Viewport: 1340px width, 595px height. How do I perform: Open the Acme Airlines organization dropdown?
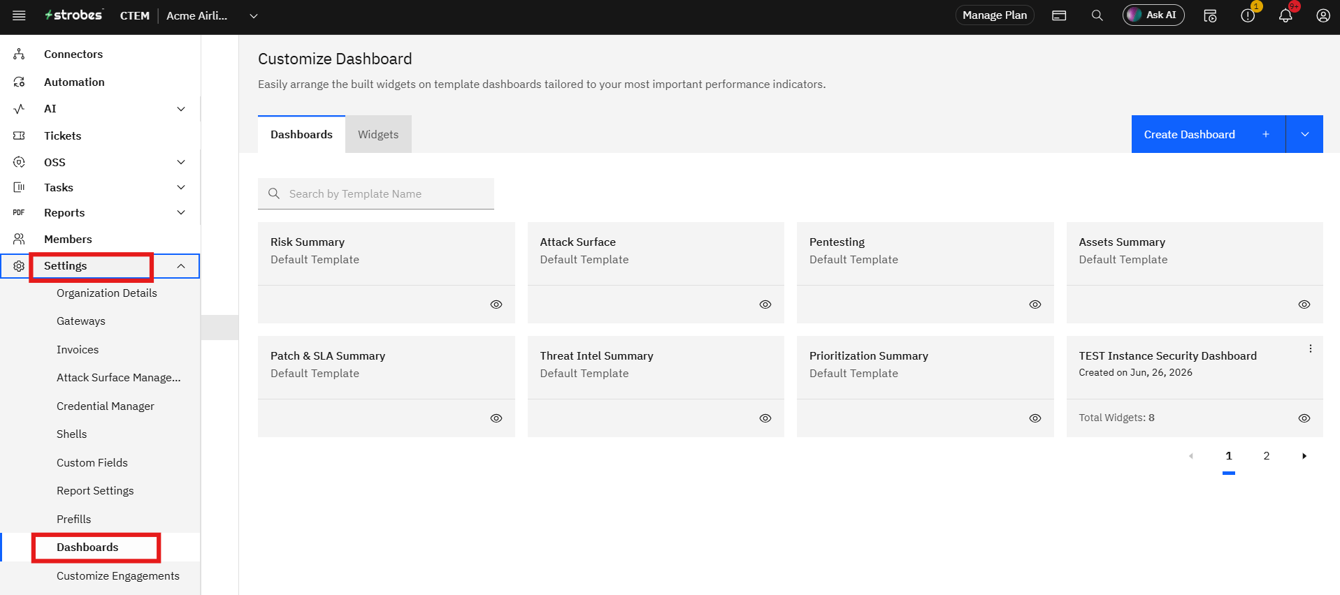(x=254, y=16)
